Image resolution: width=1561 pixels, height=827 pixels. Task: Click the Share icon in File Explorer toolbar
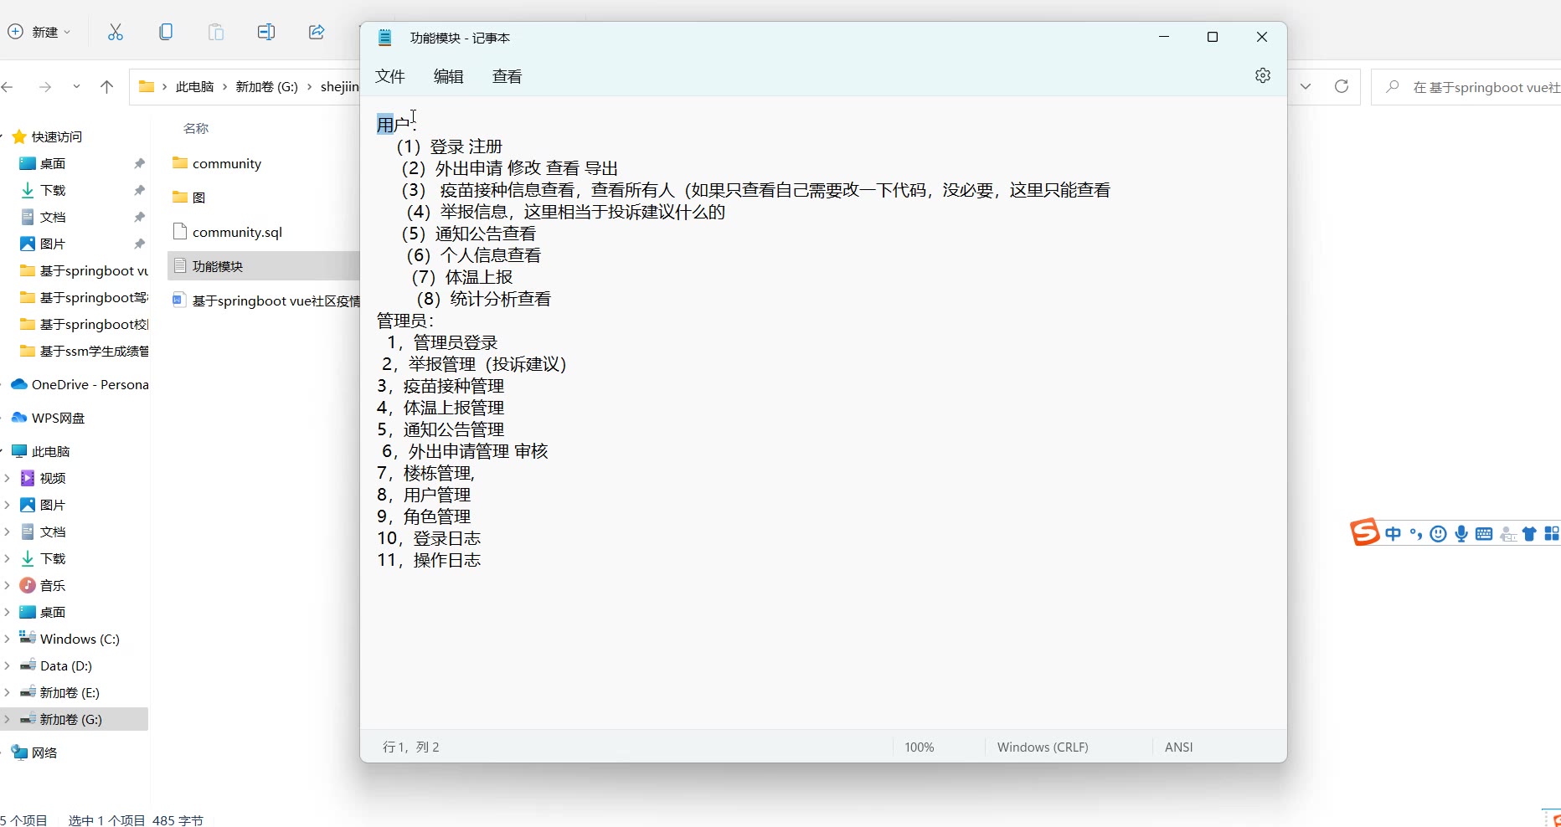[317, 32]
